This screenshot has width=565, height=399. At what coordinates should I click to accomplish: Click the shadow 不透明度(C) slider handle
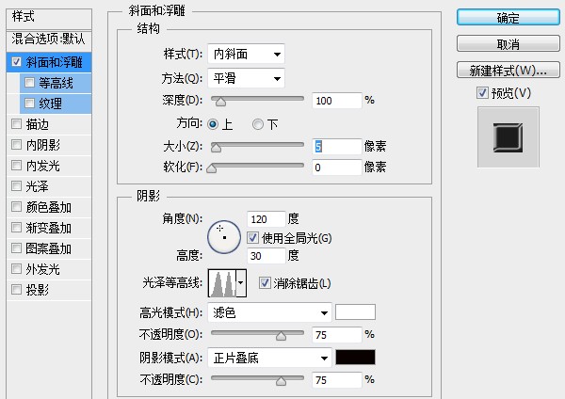coord(281,381)
